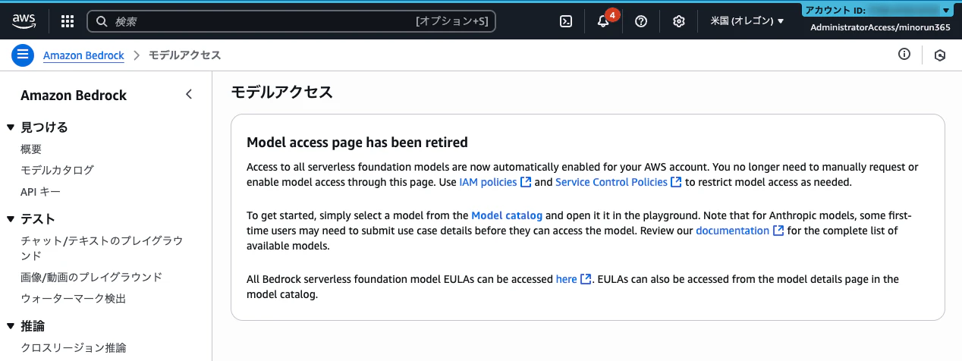The height and width of the screenshot is (361, 962).
Task: Collapse the 推論 section
Action: point(11,326)
